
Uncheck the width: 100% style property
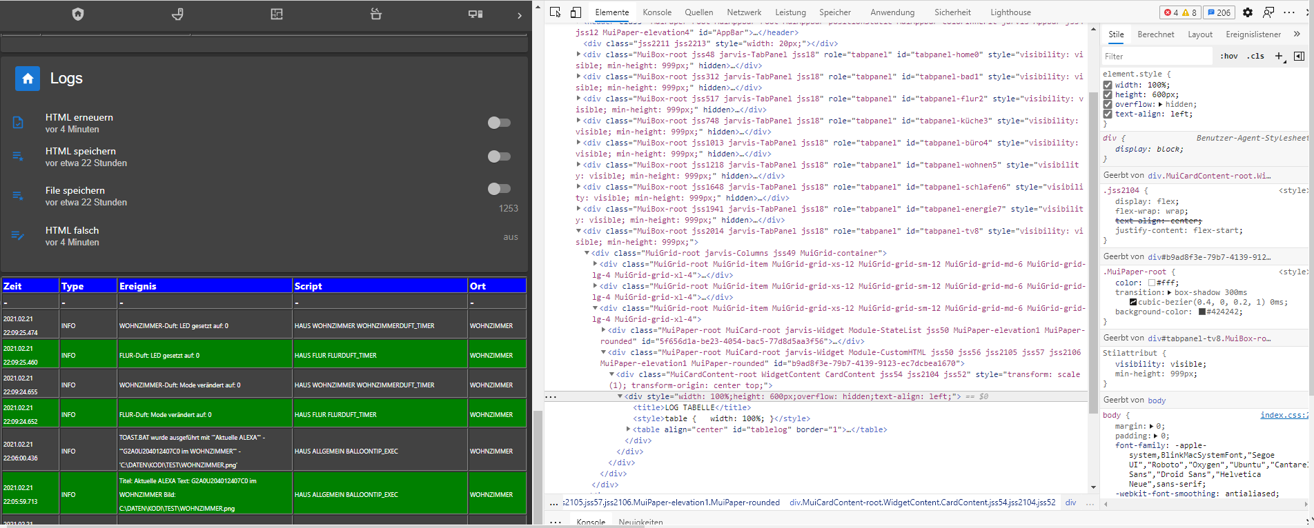tap(1108, 85)
